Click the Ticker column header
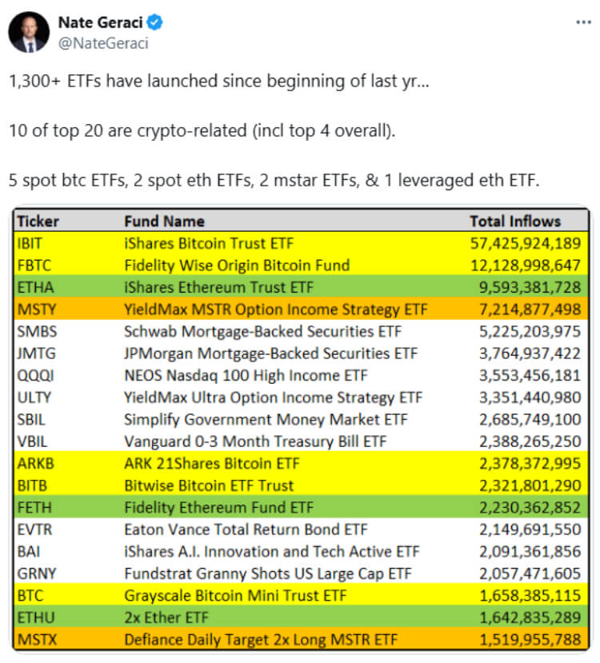The image size is (600, 663). click(x=38, y=222)
